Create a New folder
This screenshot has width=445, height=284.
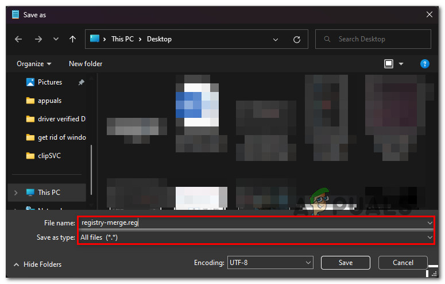[86, 64]
